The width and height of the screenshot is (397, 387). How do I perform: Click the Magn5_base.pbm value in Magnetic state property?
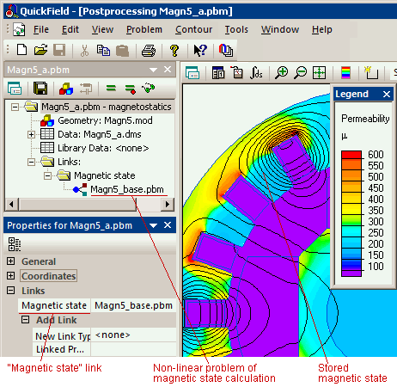[x=133, y=305]
